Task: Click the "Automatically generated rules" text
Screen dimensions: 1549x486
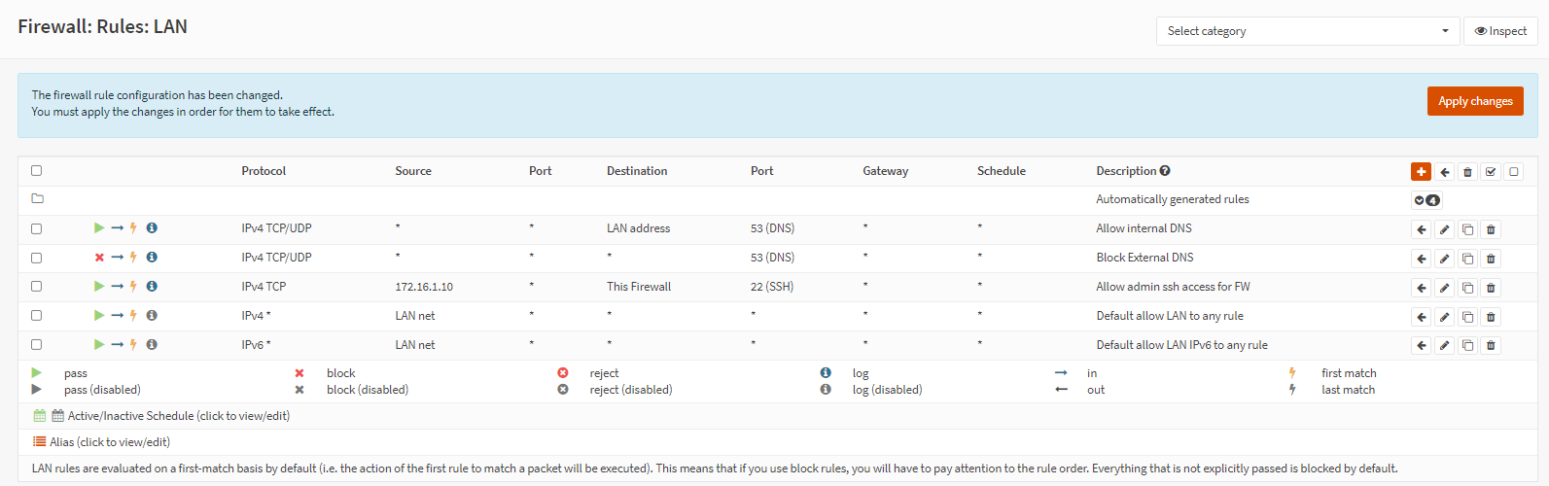Action: 1173,199
